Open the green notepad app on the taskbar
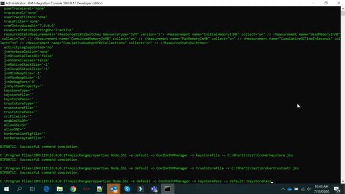The image size is (345, 194). click(100, 189)
